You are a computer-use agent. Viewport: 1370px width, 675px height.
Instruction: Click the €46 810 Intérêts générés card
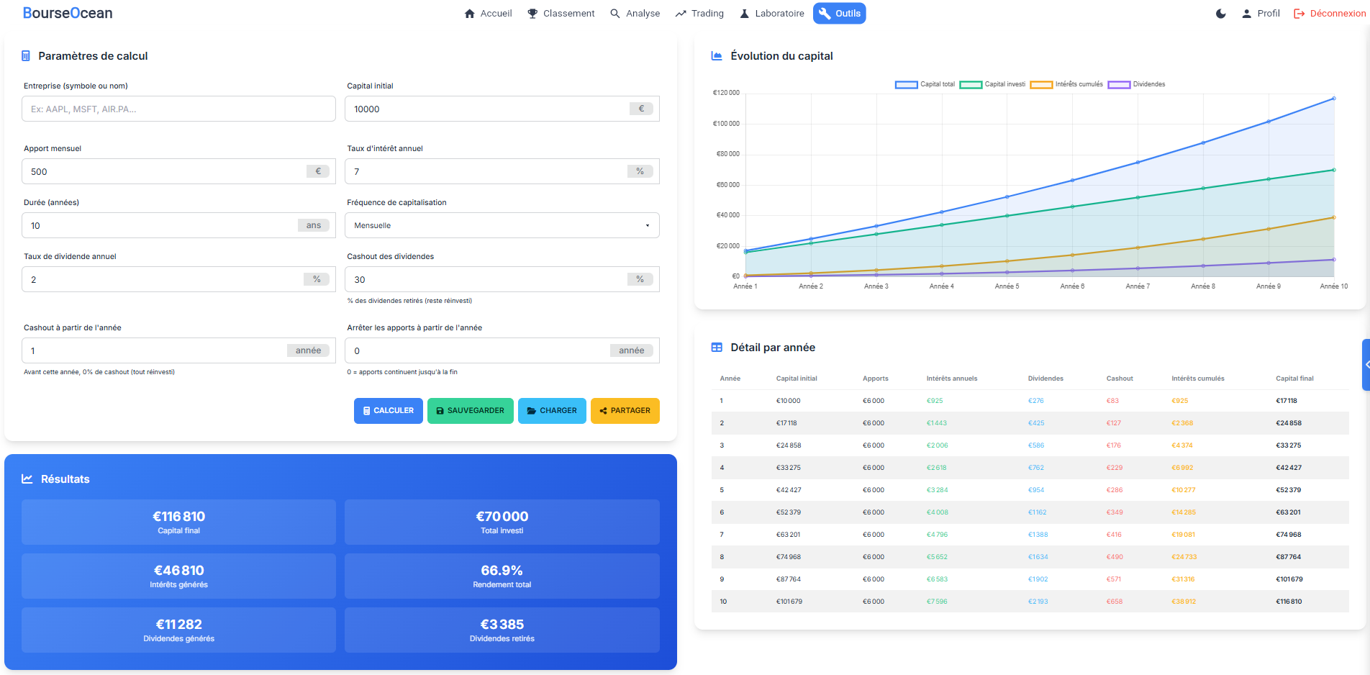click(178, 576)
